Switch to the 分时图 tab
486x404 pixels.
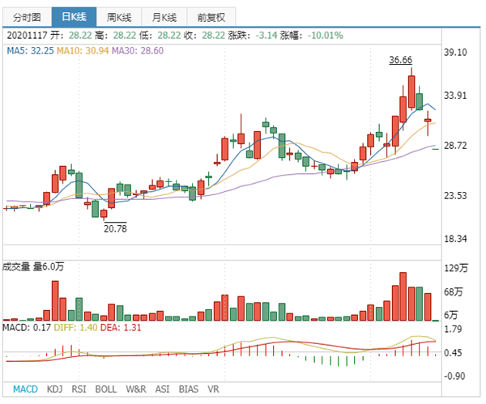coord(26,16)
